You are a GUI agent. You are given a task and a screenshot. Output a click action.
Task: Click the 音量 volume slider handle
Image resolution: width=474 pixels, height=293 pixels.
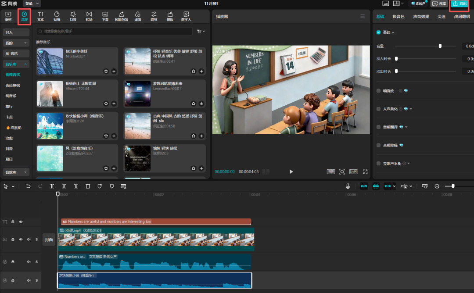click(x=440, y=46)
